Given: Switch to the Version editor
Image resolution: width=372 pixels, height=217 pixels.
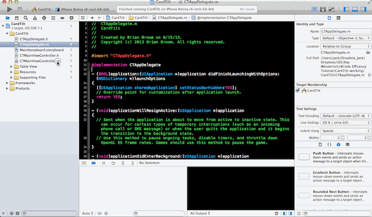Looking at the screenshot, I should pyautogui.click(x=332, y=9).
